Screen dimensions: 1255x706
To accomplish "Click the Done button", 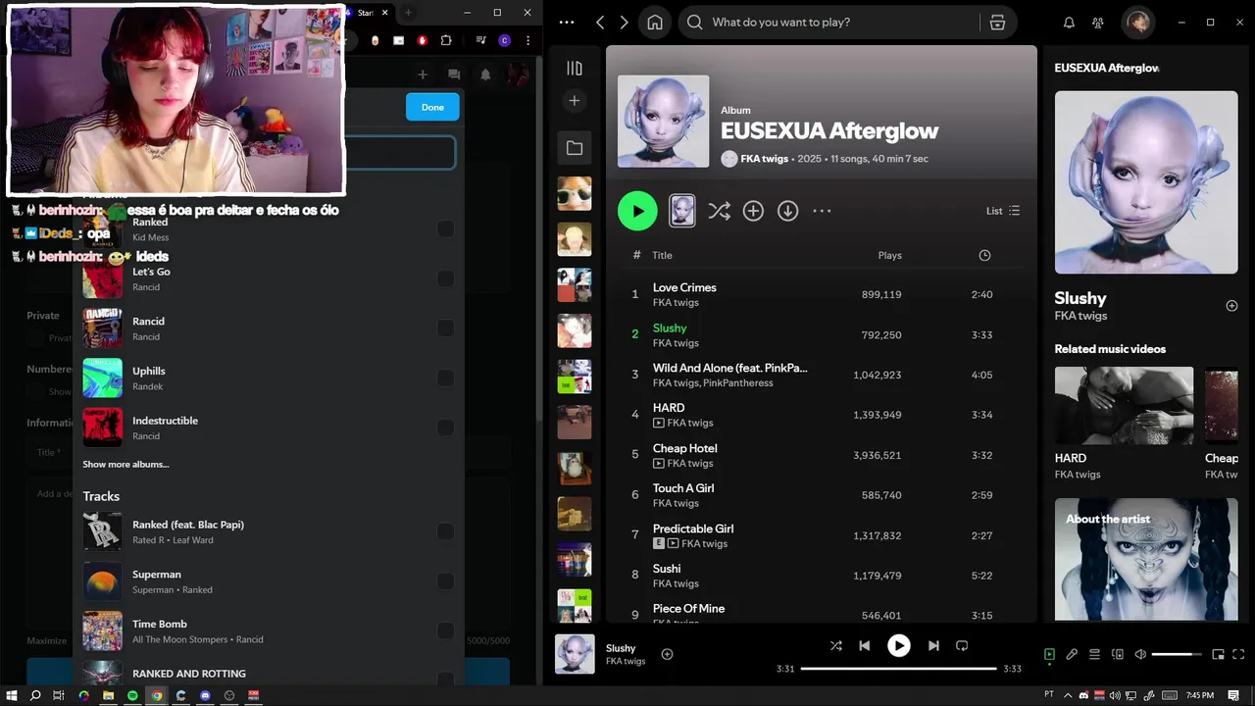I will (432, 107).
